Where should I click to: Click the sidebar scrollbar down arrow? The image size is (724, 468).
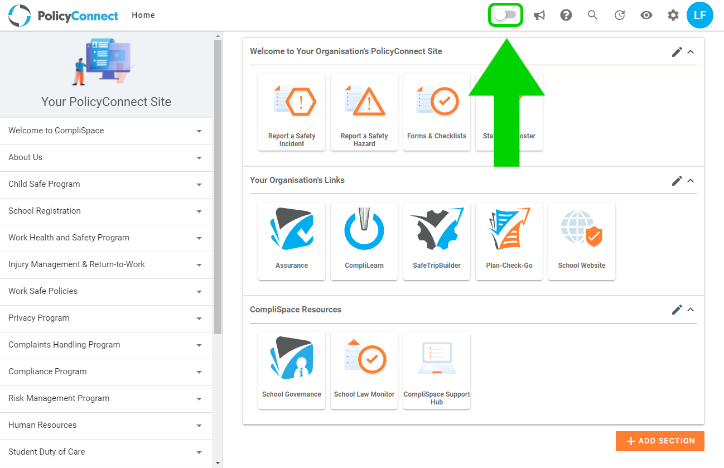tap(218, 463)
